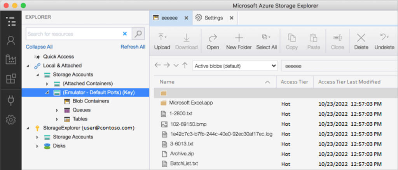The width and height of the screenshot is (398, 170).
Task: Open Connect dialog plug icon
Action: [x=10, y=100]
